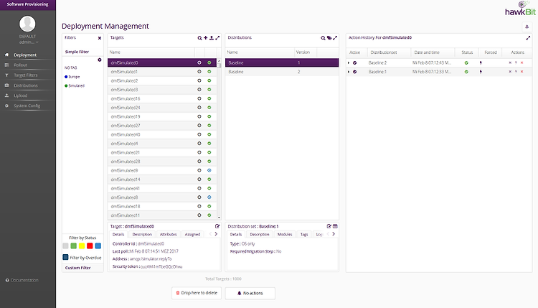This screenshot has height=308, width=538.
Task: Click the search icon in Targets panel
Action: (199, 38)
